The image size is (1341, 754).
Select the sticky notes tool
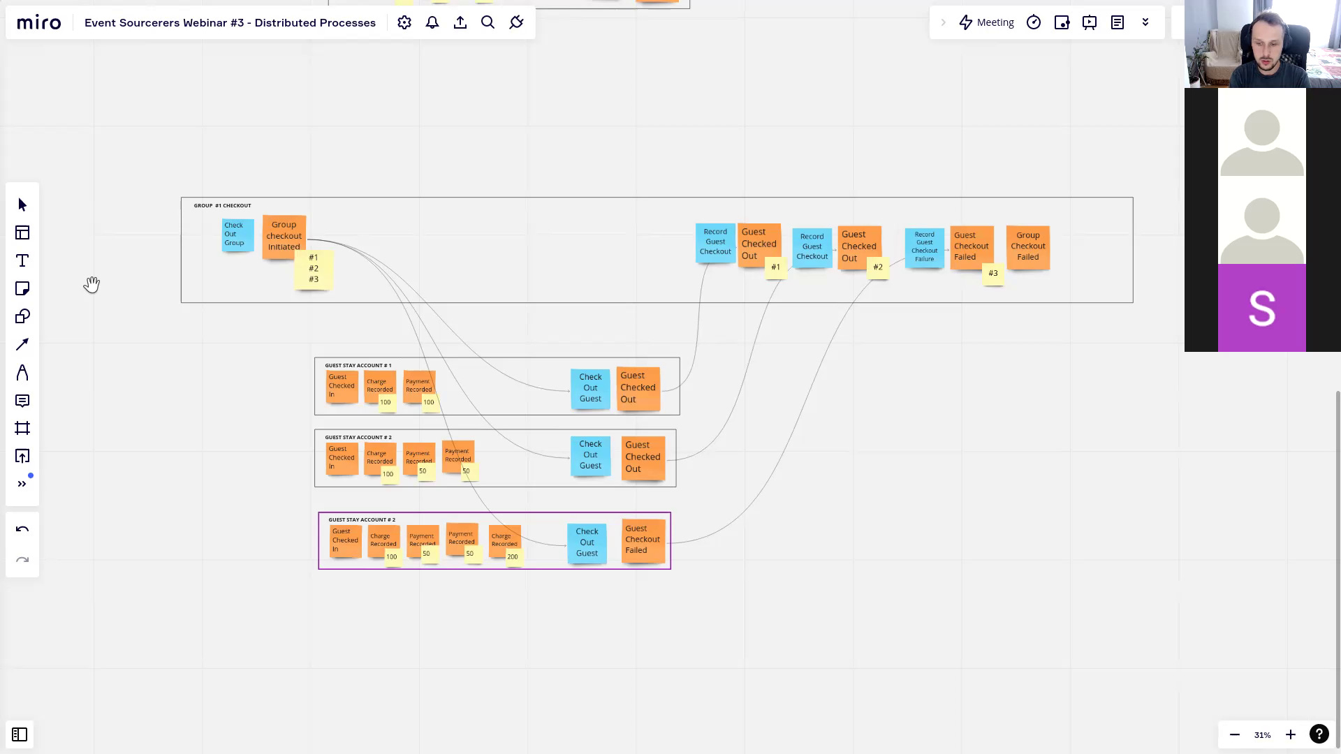(22, 288)
